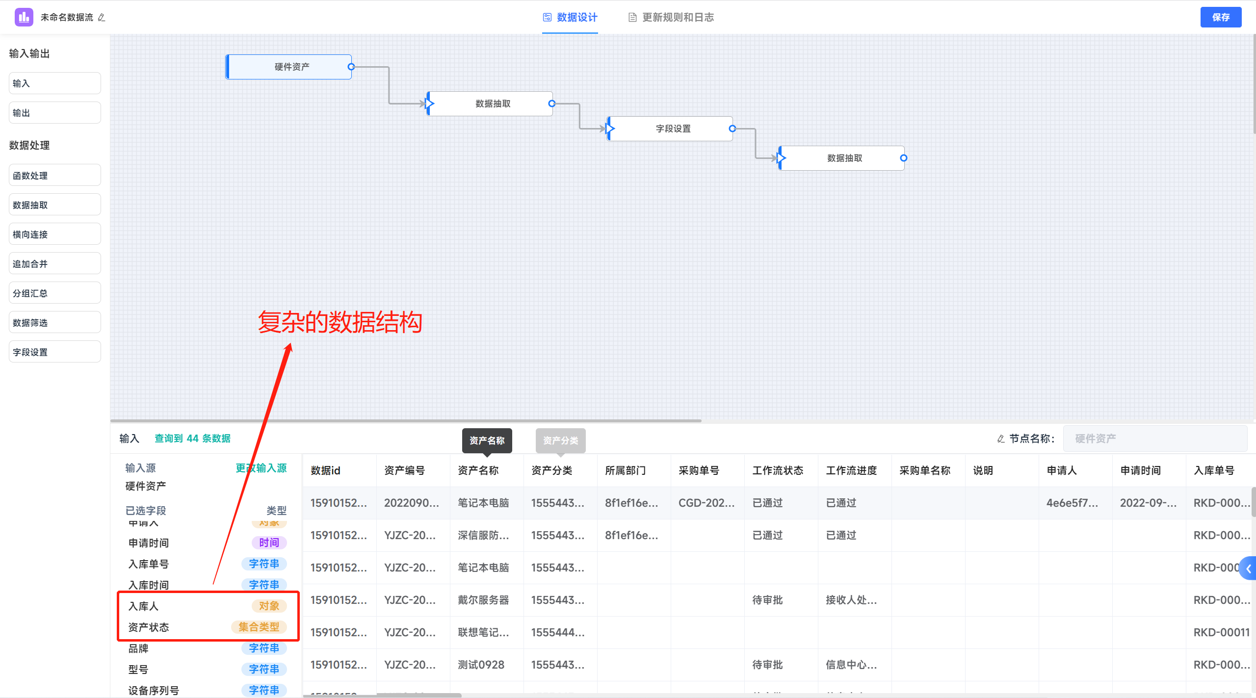The width and height of the screenshot is (1256, 698).
Task: Switch to the 数据设计 tab
Action: click(570, 18)
